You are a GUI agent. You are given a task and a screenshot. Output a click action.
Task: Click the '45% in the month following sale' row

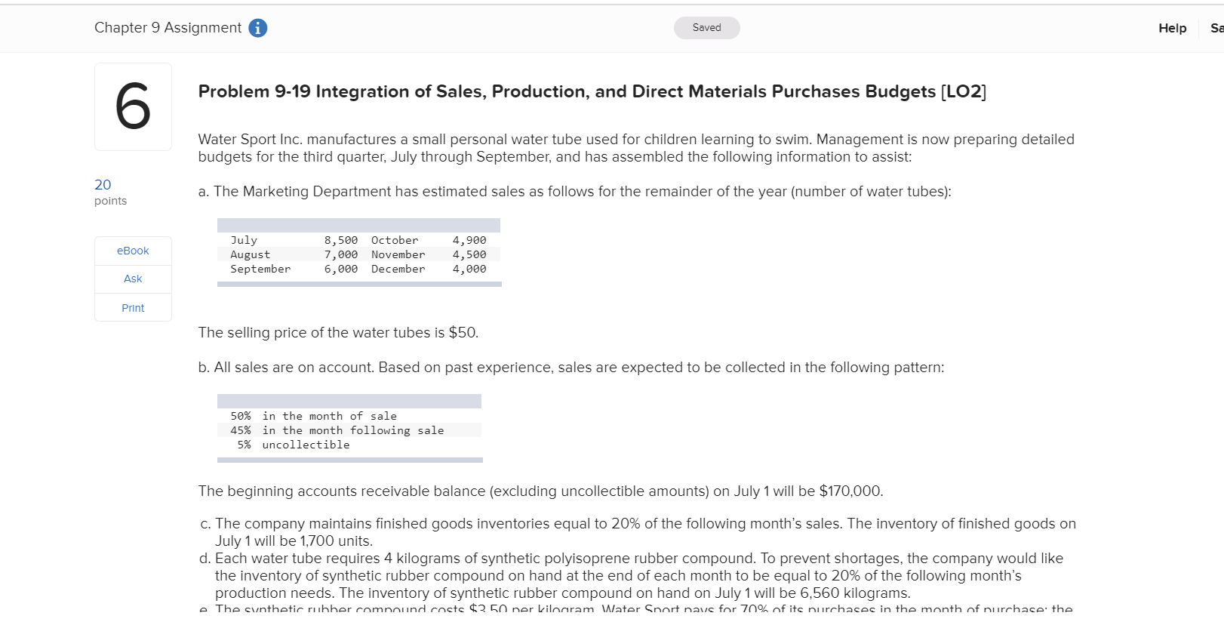click(349, 430)
